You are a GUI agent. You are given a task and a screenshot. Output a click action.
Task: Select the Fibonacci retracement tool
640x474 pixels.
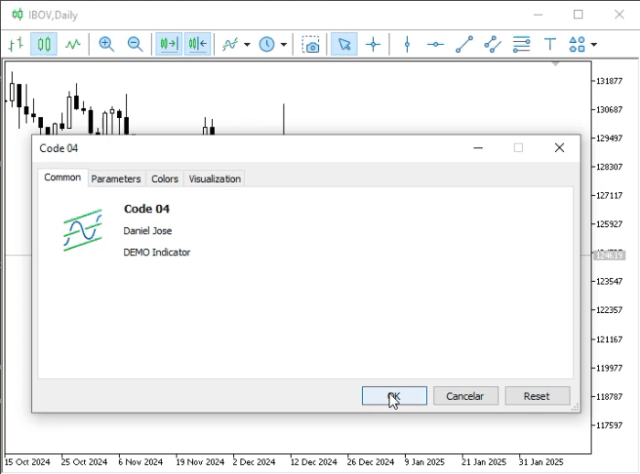pos(521,44)
